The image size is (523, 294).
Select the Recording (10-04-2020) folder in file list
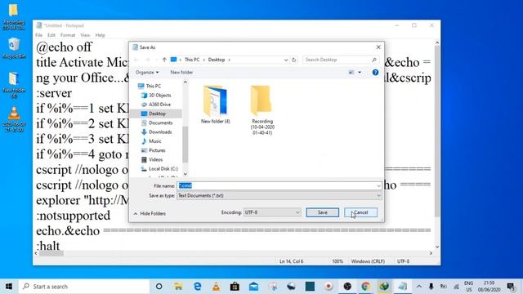click(262, 110)
